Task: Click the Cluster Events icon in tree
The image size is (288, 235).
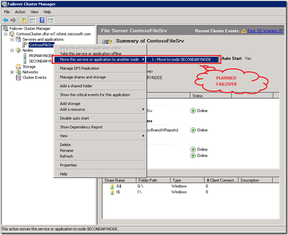Action: (18, 78)
